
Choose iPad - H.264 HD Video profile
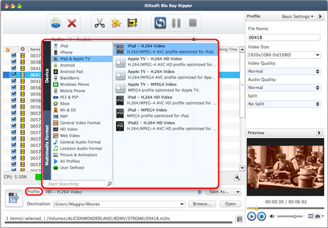pyautogui.click(x=166, y=100)
